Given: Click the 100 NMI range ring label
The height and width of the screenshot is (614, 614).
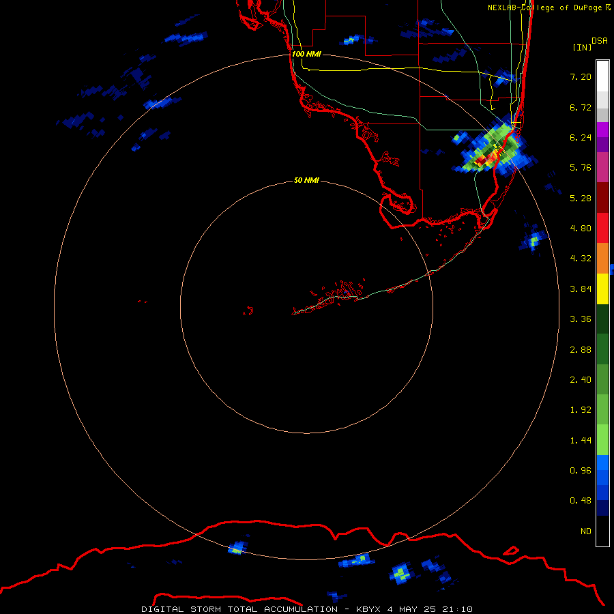Looking at the screenshot, I should point(306,54).
